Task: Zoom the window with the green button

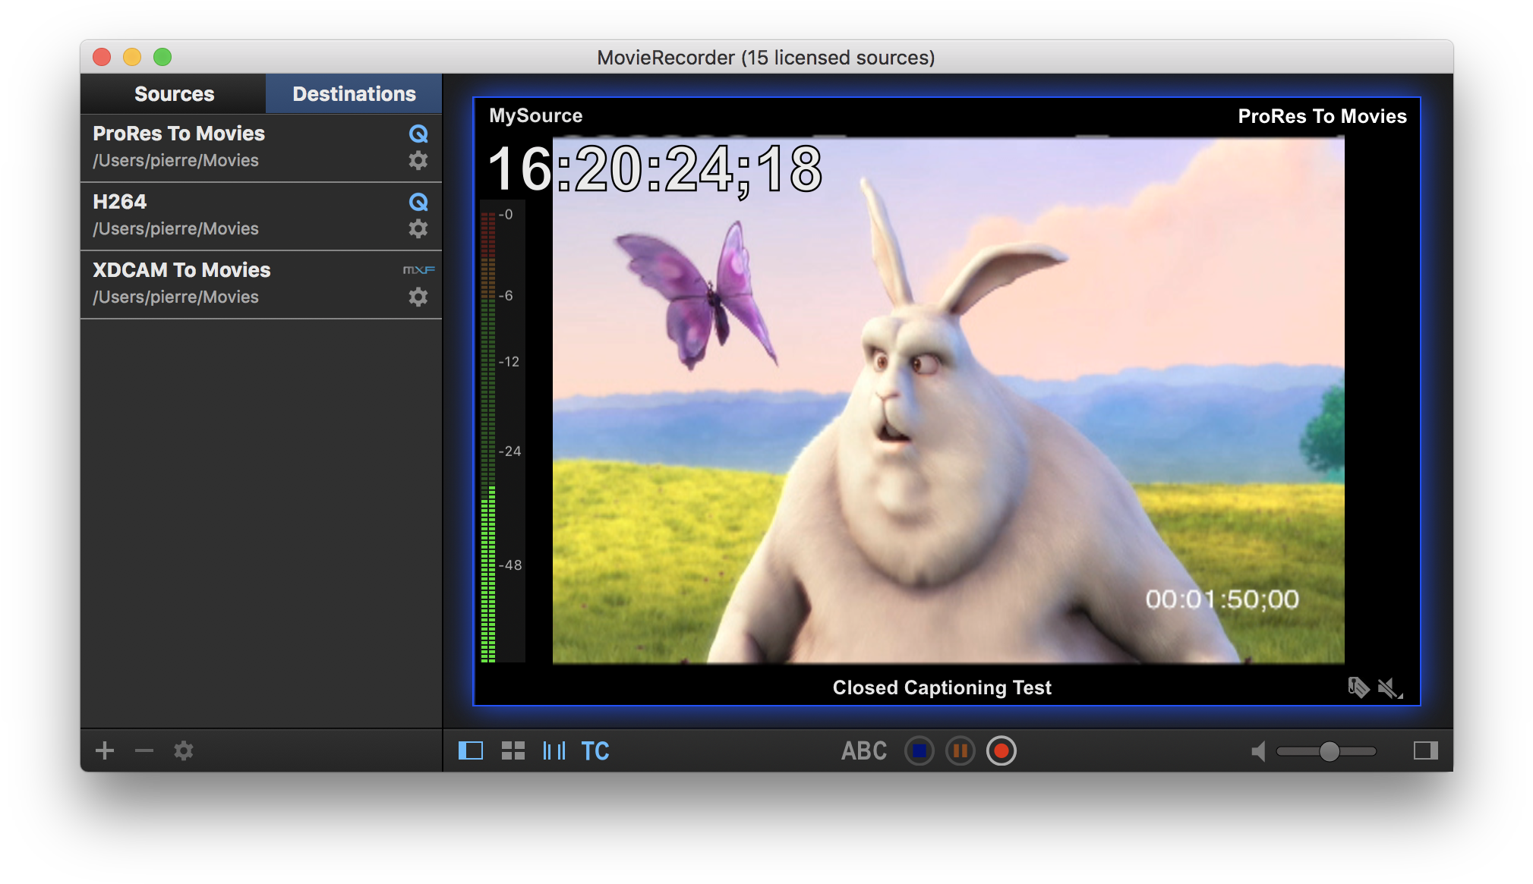Action: (162, 57)
